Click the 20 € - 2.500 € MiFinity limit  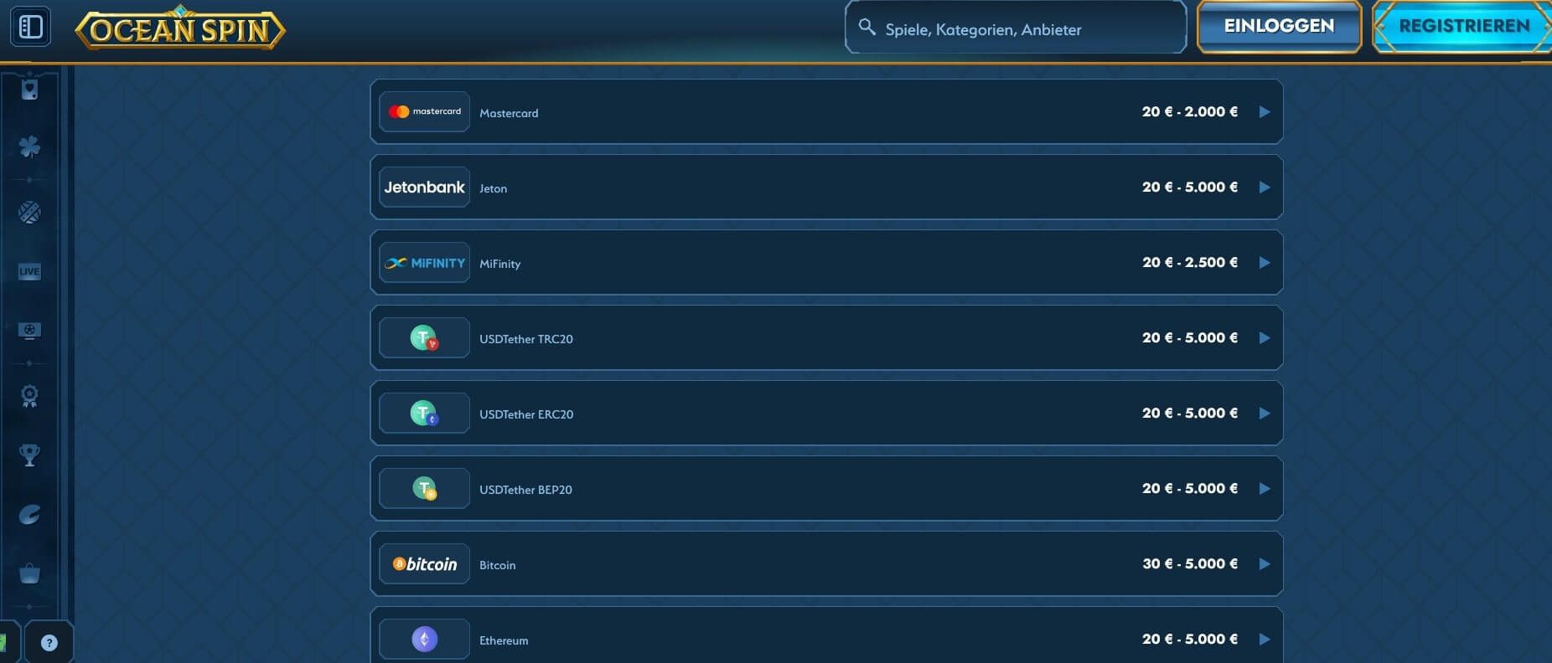click(1189, 262)
